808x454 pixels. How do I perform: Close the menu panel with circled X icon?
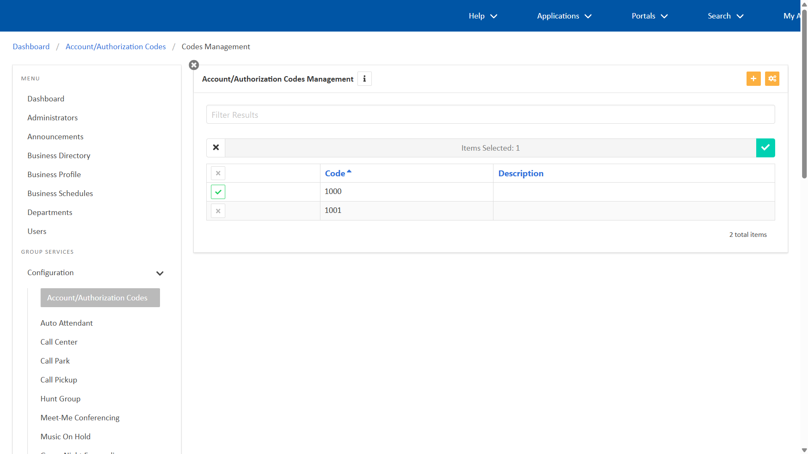click(194, 65)
